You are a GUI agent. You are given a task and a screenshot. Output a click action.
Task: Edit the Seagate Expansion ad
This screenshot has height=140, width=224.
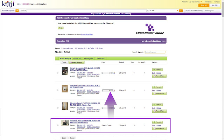click(154, 91)
